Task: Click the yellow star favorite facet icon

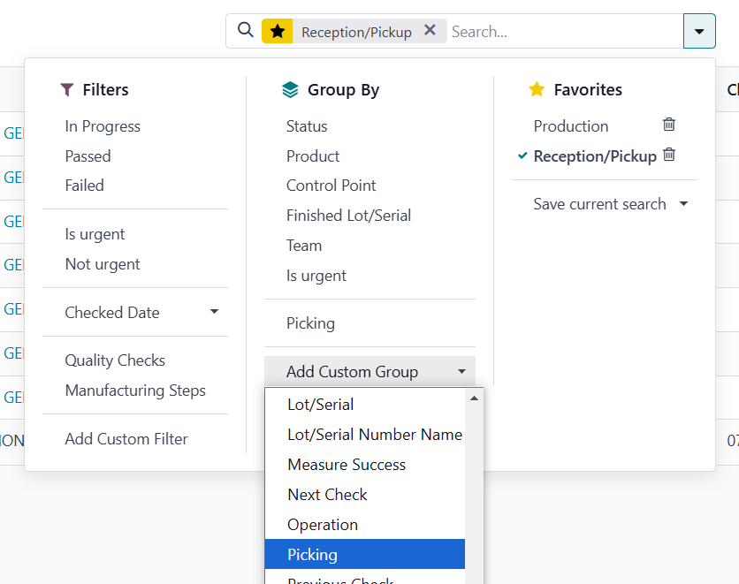Action: point(278,32)
